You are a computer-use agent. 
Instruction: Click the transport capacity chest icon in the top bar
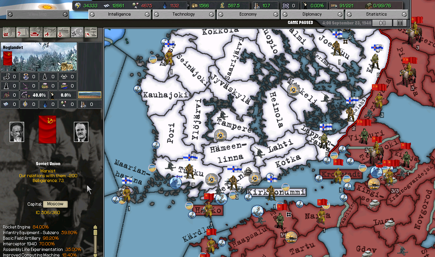[334, 5]
